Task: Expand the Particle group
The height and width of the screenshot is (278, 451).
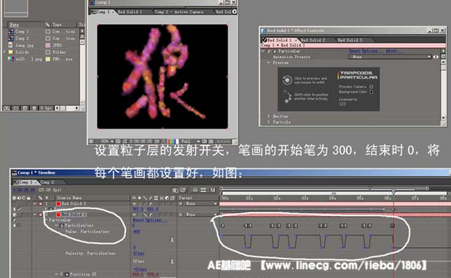Action: point(269,122)
